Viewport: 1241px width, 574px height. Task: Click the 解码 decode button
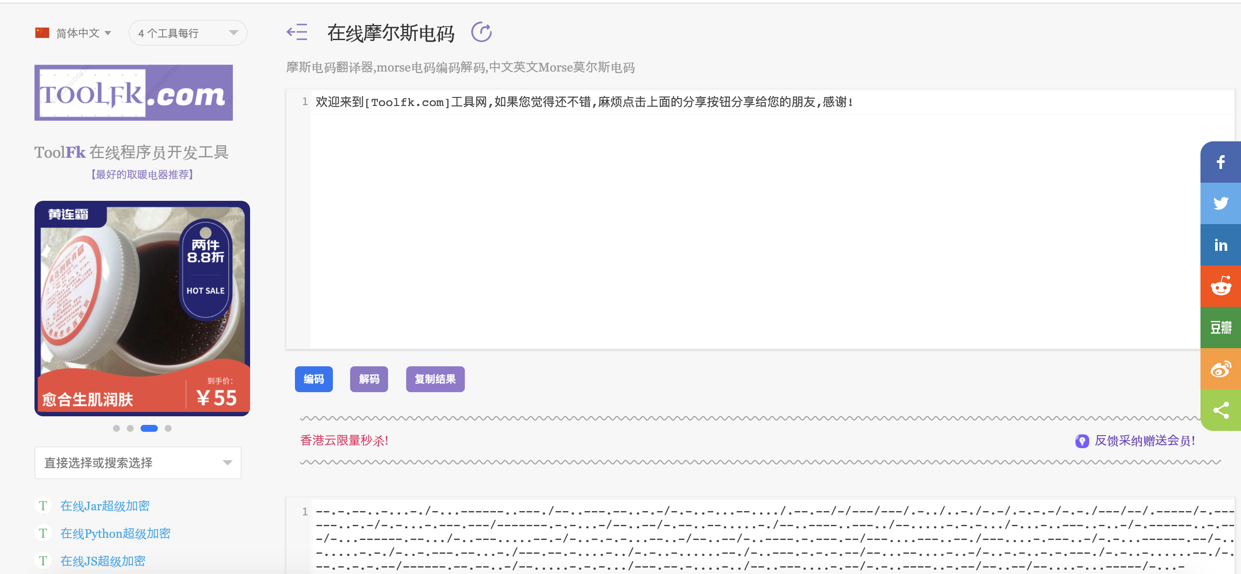369,379
